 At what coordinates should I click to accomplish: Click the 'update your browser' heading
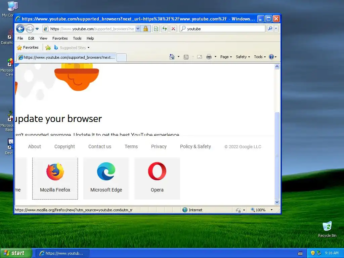[58, 119]
